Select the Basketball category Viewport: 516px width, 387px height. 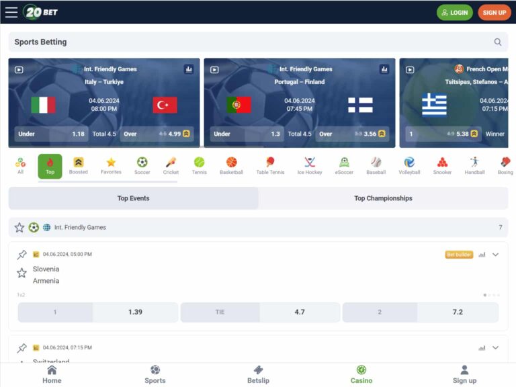231,166
